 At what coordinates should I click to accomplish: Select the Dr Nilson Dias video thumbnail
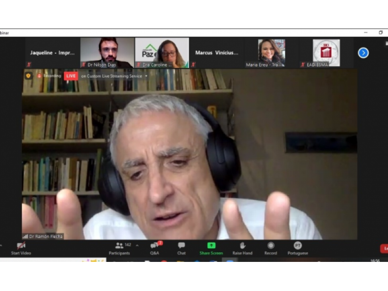coord(107,53)
